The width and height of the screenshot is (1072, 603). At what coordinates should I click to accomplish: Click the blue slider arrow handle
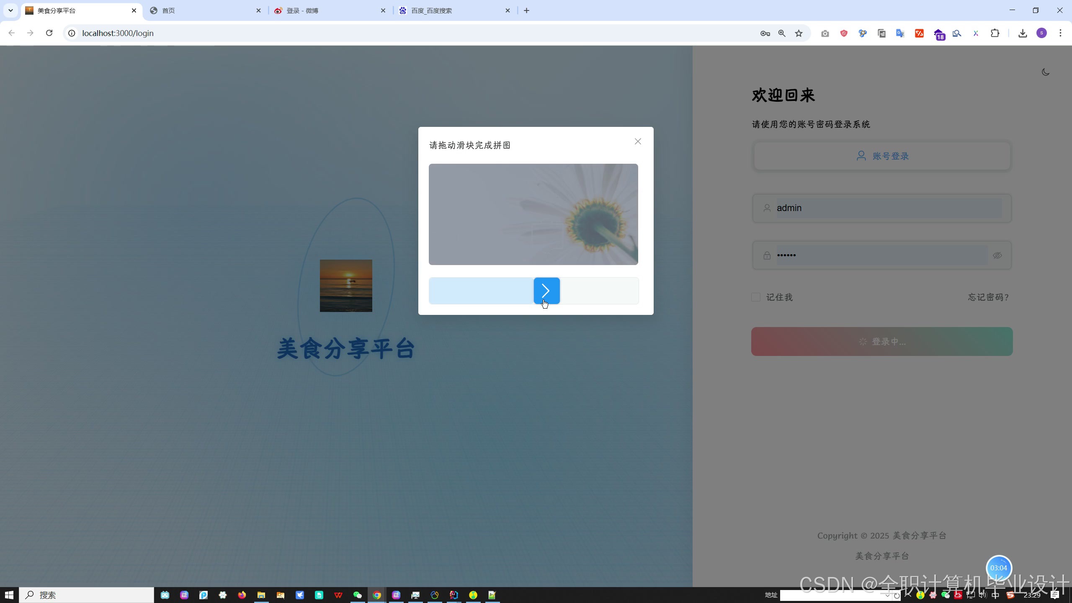pyautogui.click(x=546, y=291)
